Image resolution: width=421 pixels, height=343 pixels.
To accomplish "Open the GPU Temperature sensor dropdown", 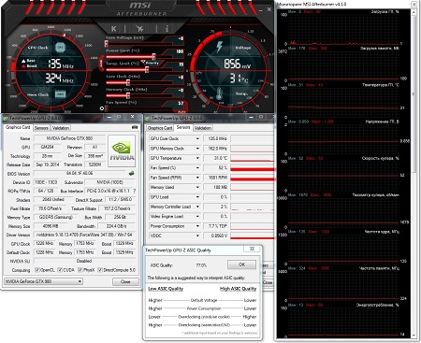I will (x=197, y=158).
